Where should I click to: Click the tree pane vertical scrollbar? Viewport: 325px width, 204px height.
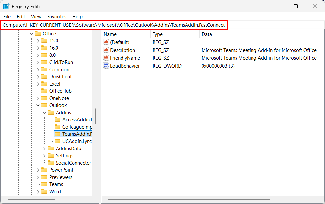click(95, 117)
